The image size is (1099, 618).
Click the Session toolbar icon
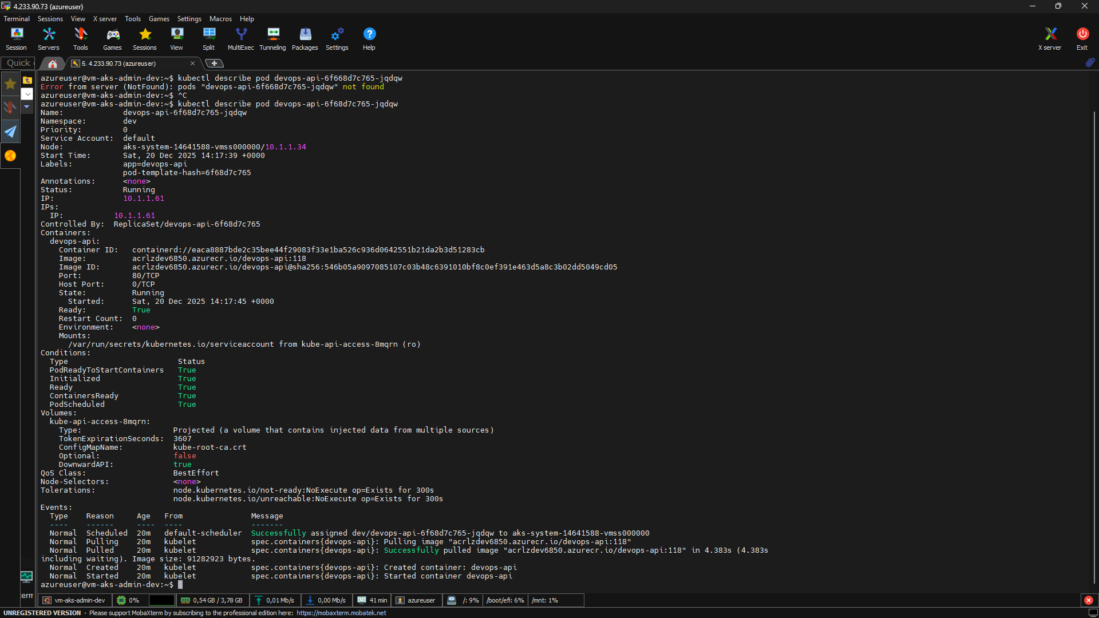16,39
